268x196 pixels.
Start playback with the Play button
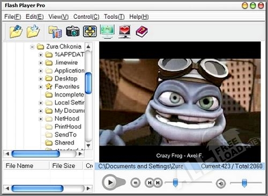coord(110,183)
